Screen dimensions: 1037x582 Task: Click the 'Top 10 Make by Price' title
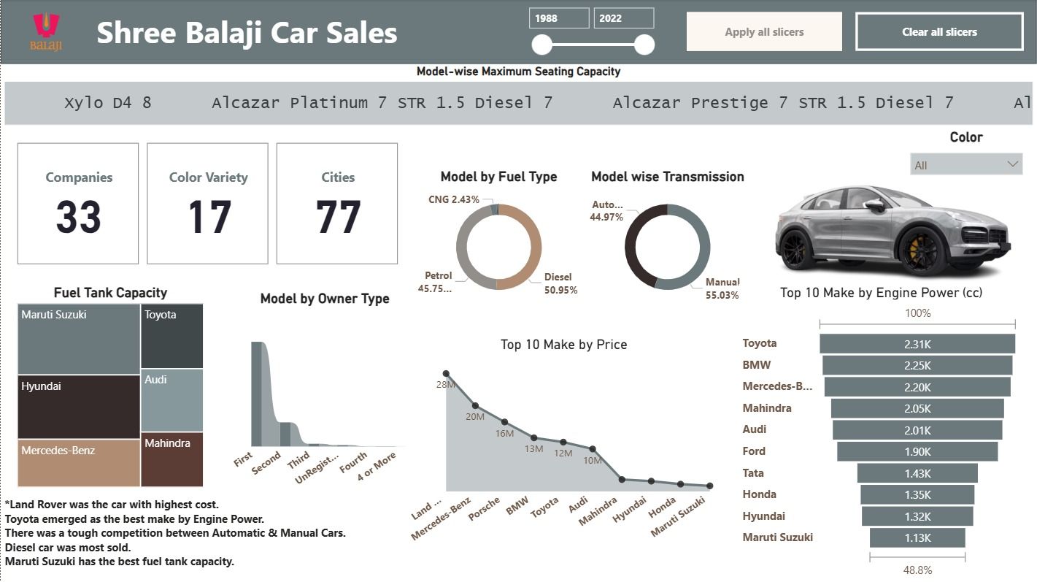tap(563, 345)
